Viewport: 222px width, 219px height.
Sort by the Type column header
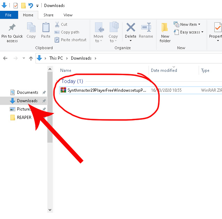click(205, 70)
